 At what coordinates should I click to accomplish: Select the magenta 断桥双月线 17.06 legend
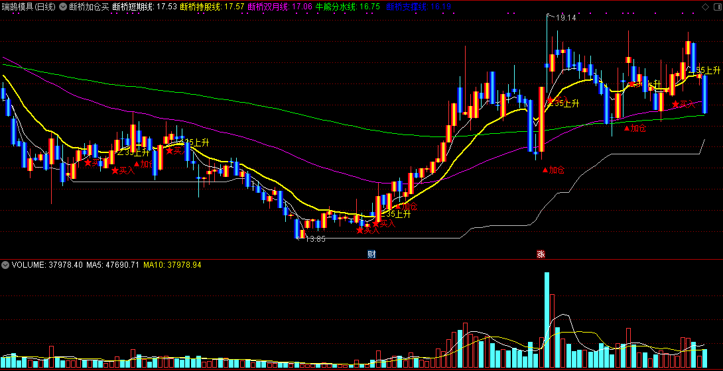pos(280,7)
